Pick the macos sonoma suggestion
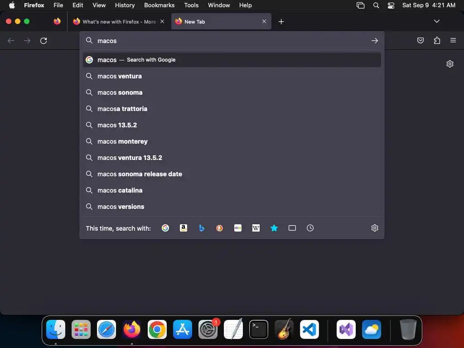The image size is (464, 348). click(232, 92)
